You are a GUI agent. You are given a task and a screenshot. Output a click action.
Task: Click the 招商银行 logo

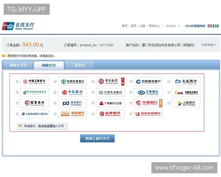pos(34,103)
